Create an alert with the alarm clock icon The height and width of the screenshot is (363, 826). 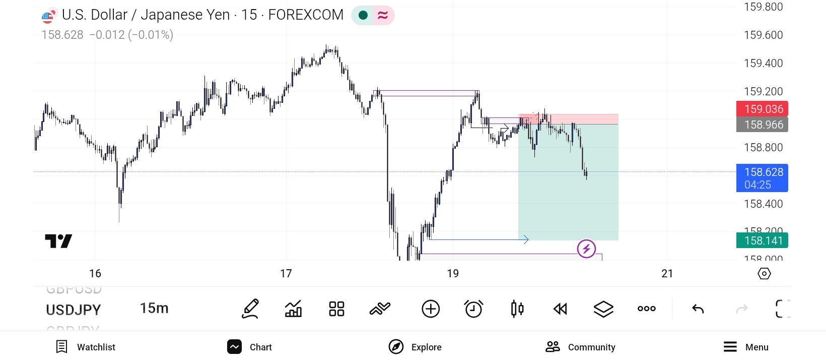pyautogui.click(x=473, y=309)
